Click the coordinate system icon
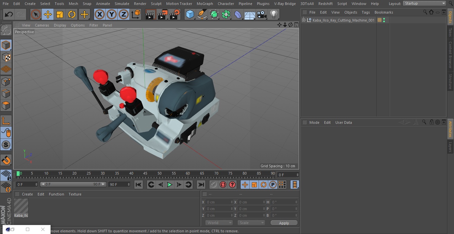 [136, 14]
